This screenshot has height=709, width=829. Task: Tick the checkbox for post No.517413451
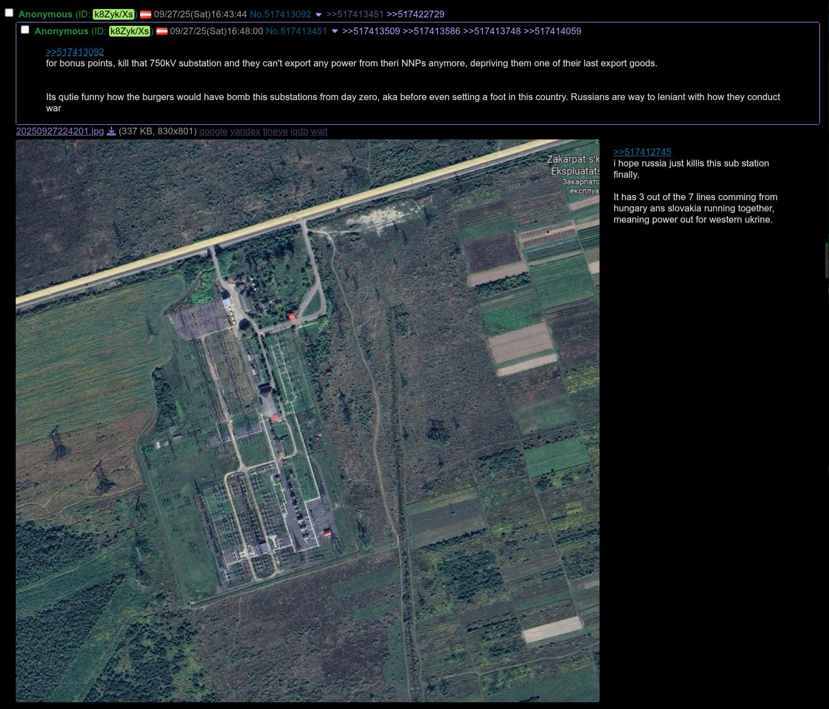[25, 29]
